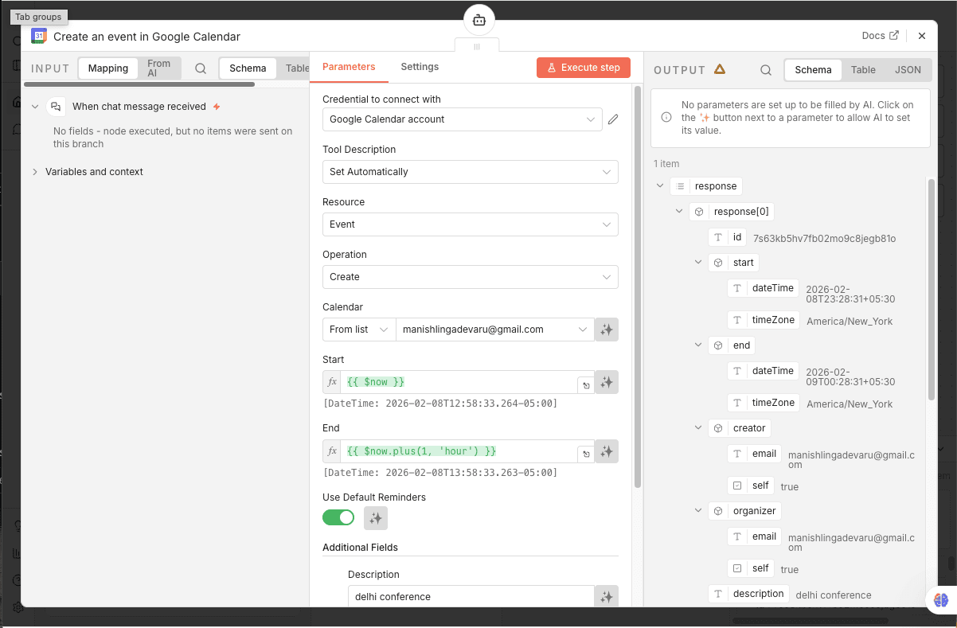Viewport: 957px width, 628px height.
Task: Click the lightning bolt trigger icon
Action: click(x=217, y=107)
